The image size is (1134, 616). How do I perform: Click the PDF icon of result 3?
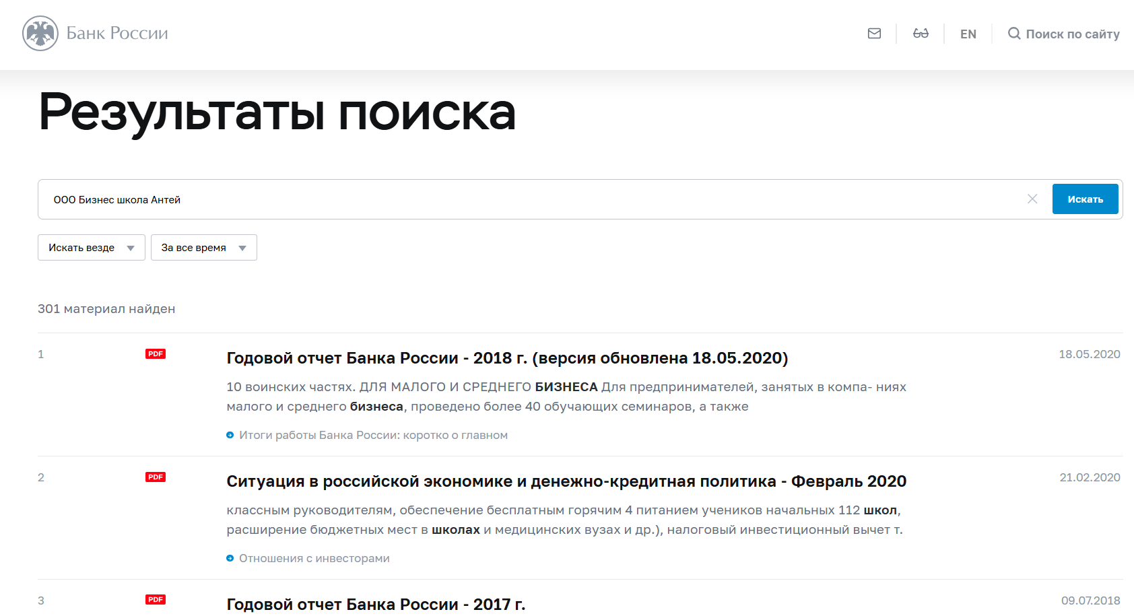(156, 600)
